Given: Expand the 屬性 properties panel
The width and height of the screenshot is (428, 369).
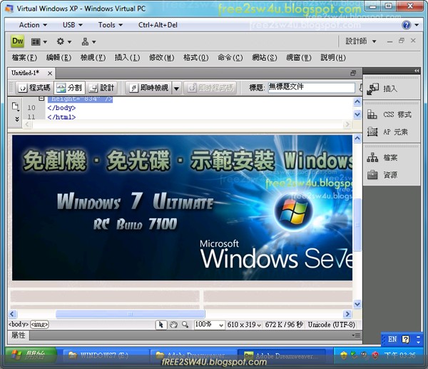Looking at the screenshot, I should tap(19, 335).
